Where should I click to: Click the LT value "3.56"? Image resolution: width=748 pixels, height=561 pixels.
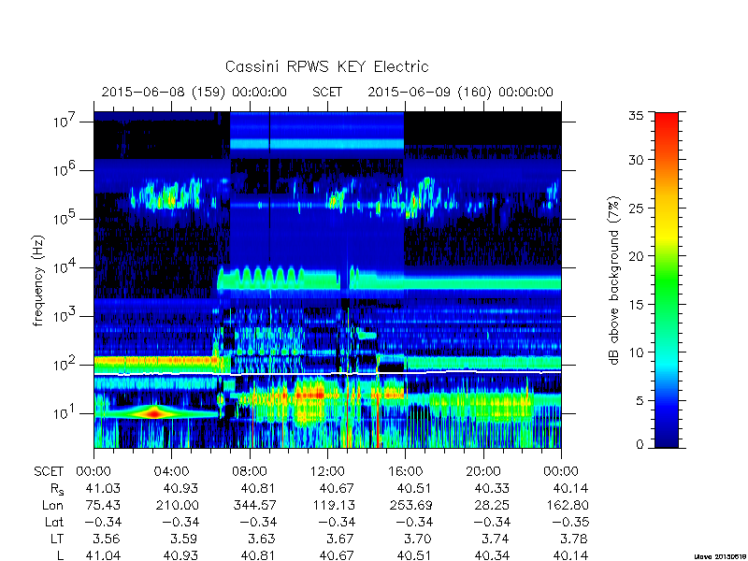tap(106, 539)
